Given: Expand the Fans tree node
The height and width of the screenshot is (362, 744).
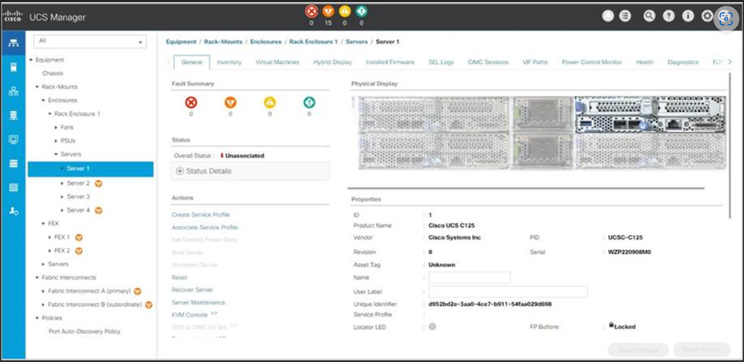Looking at the screenshot, I should coord(57,127).
